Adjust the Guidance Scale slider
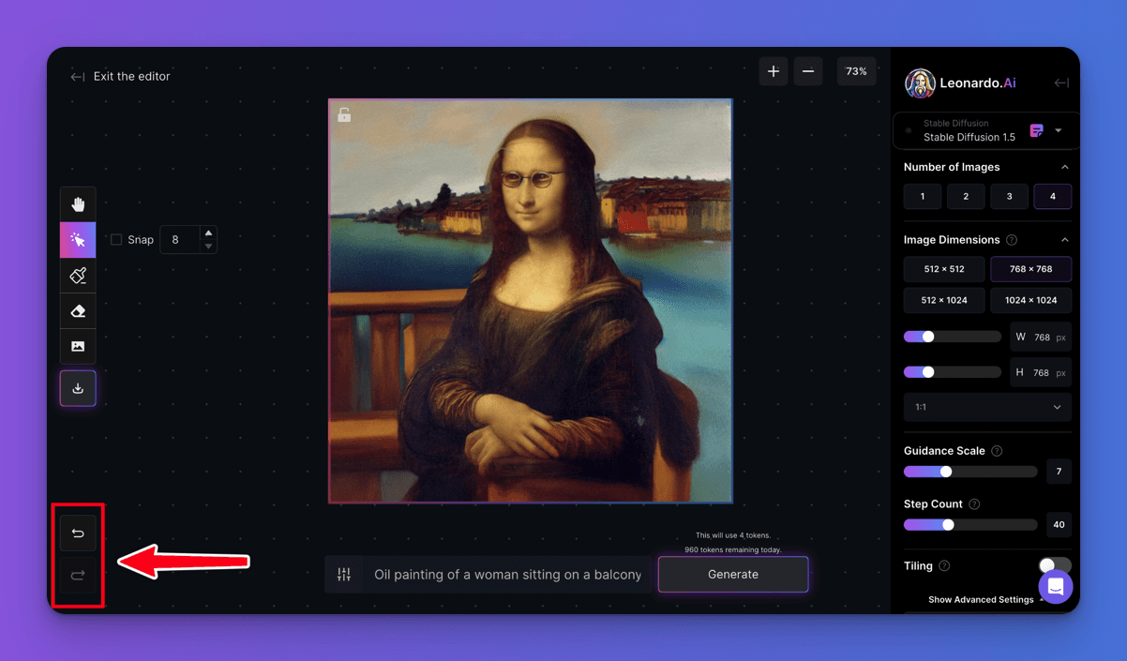Viewport: 1127px width, 661px height. (x=970, y=472)
